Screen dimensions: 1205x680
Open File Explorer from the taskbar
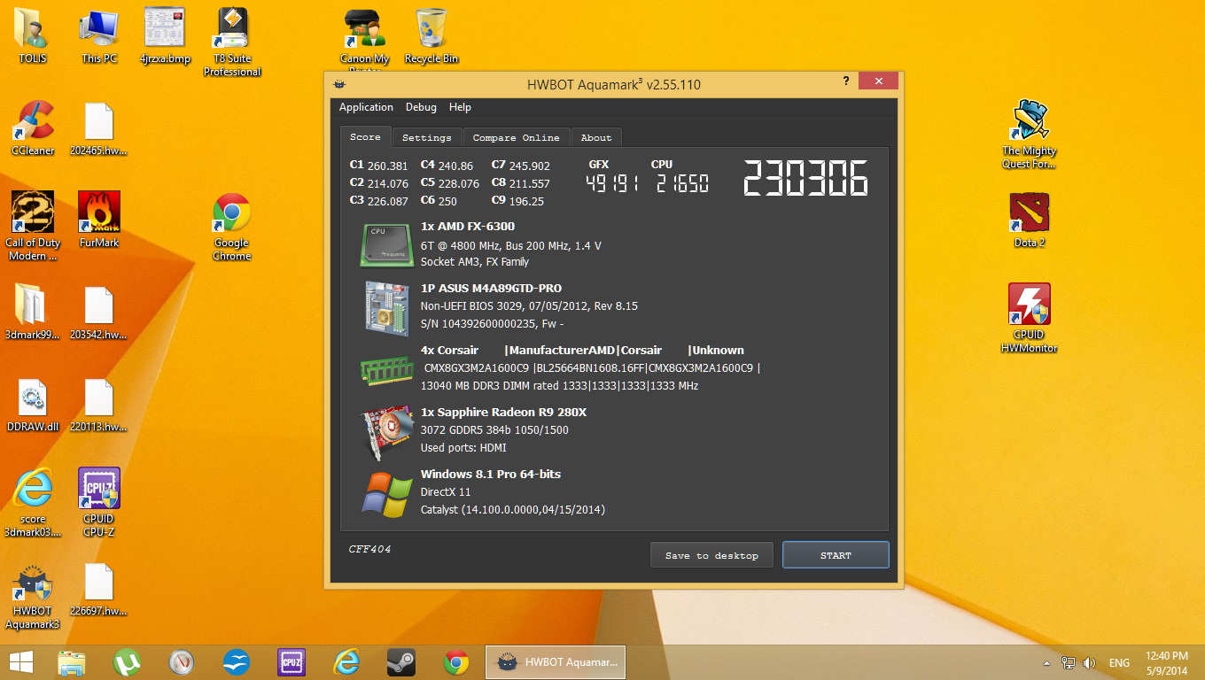click(x=71, y=662)
